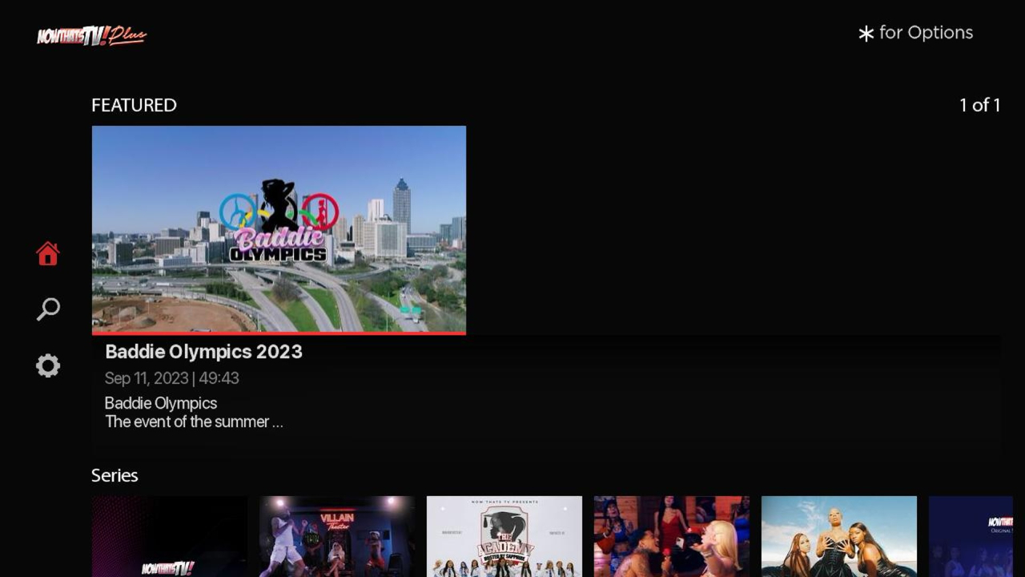Click 'The event of the summer ...' text
1025x577 pixels.
194,422
